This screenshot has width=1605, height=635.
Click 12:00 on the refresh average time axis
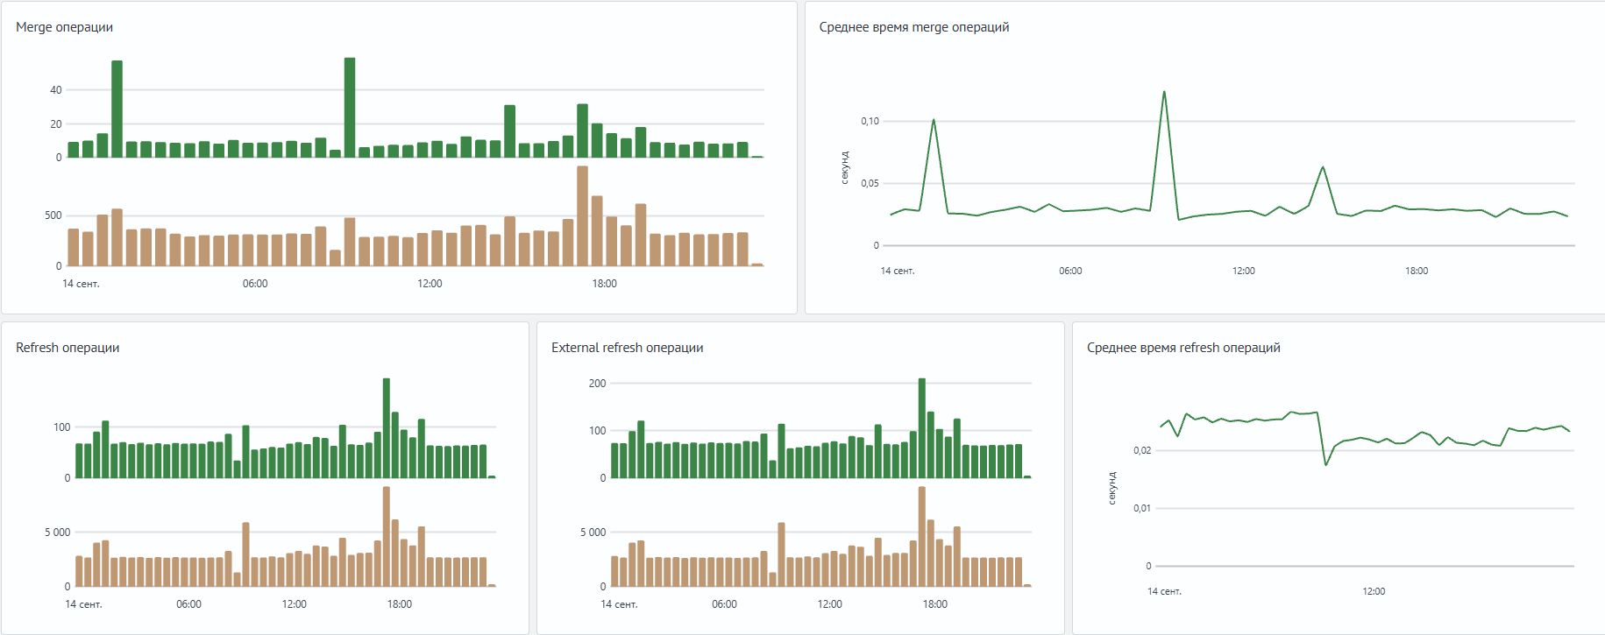coord(1374,591)
